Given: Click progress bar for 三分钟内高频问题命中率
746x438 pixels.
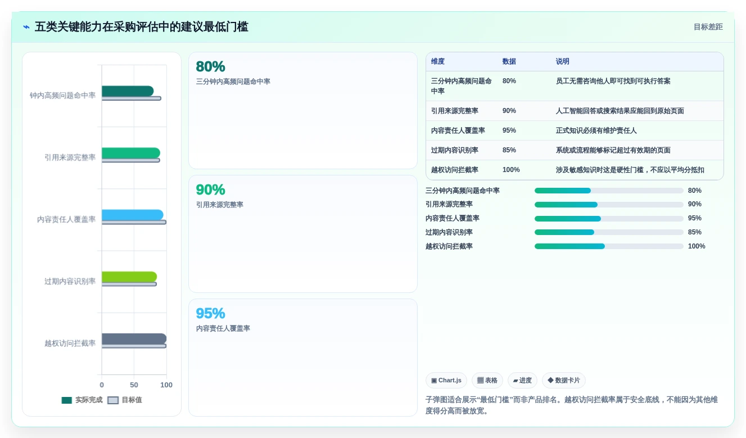Looking at the screenshot, I should click(609, 191).
